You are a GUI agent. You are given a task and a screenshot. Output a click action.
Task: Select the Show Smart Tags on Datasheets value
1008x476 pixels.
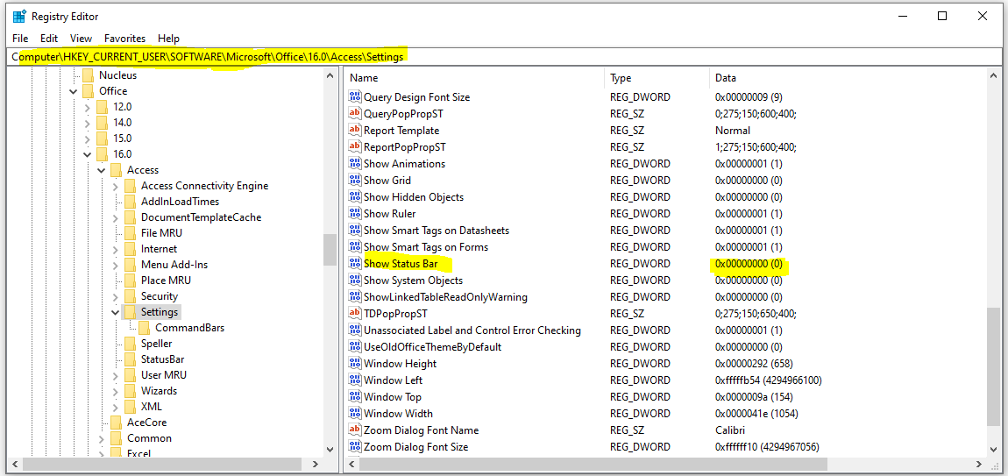pyautogui.click(x=437, y=231)
